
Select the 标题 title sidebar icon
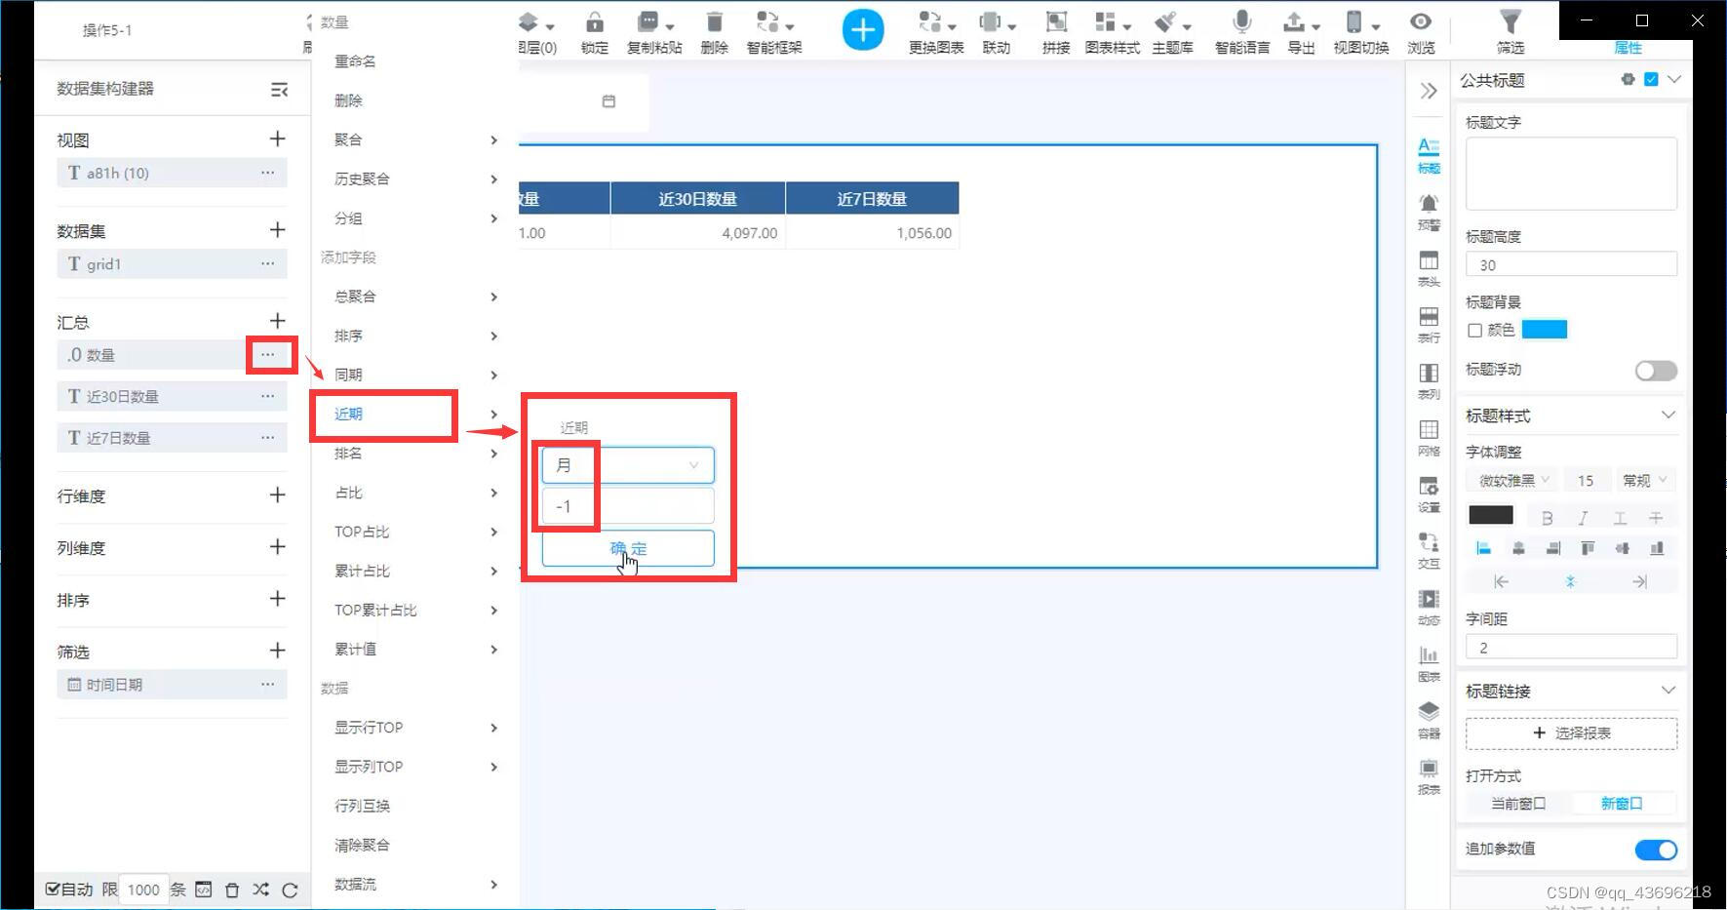coord(1429,156)
